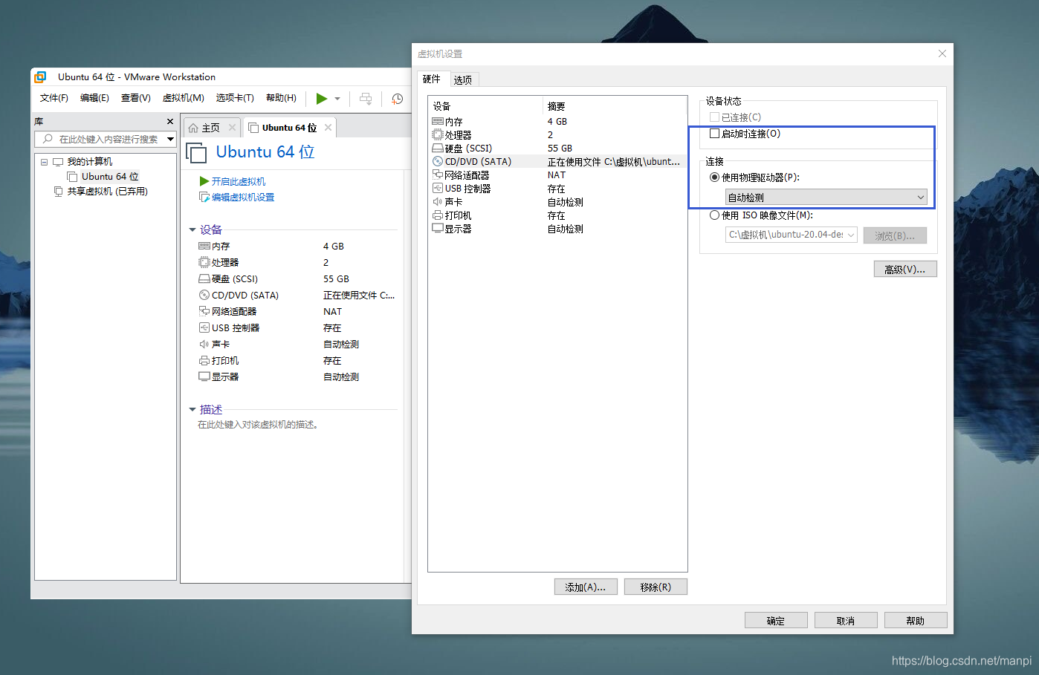
Task: Enable the 启动时连接(O) checkbox
Action: [x=715, y=134]
